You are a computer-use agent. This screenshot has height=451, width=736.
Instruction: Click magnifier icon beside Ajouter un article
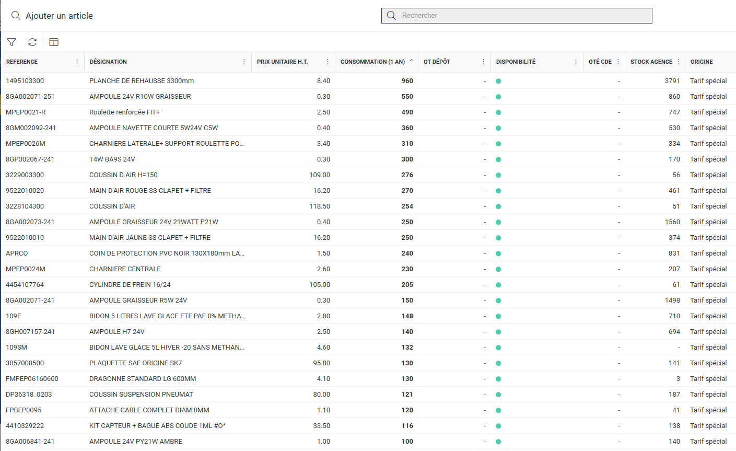16,16
